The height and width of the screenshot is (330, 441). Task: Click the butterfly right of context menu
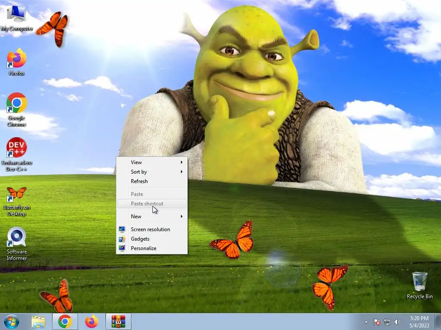point(232,239)
